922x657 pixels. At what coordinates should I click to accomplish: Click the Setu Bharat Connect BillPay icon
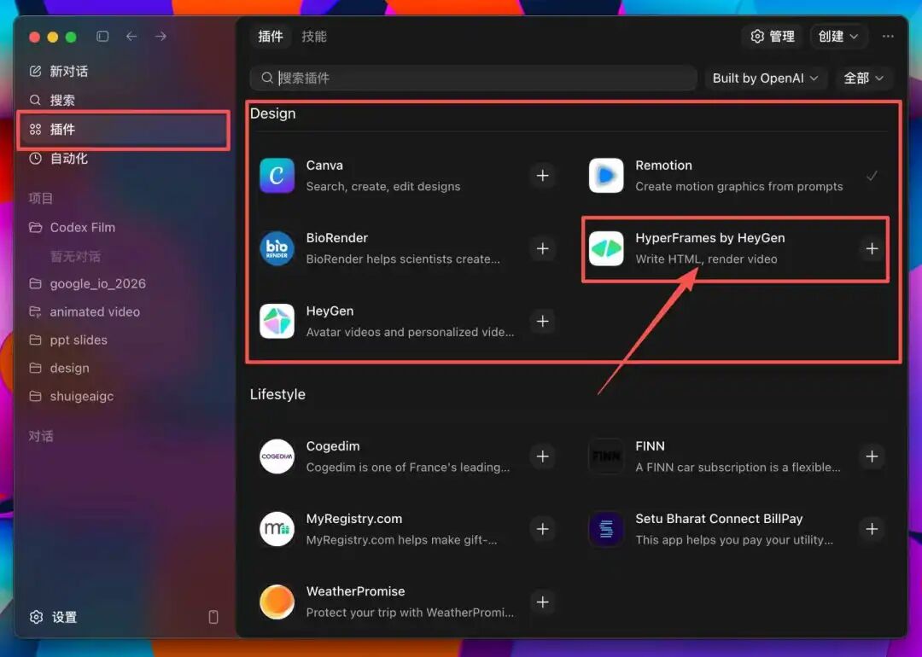606,530
